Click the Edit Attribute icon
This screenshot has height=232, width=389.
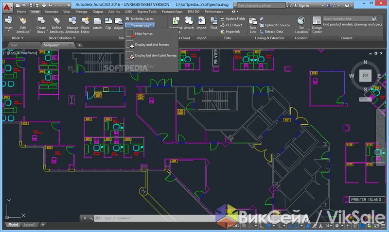[x=23, y=20]
